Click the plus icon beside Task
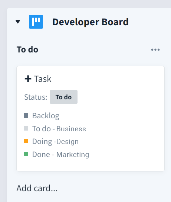 [28, 79]
